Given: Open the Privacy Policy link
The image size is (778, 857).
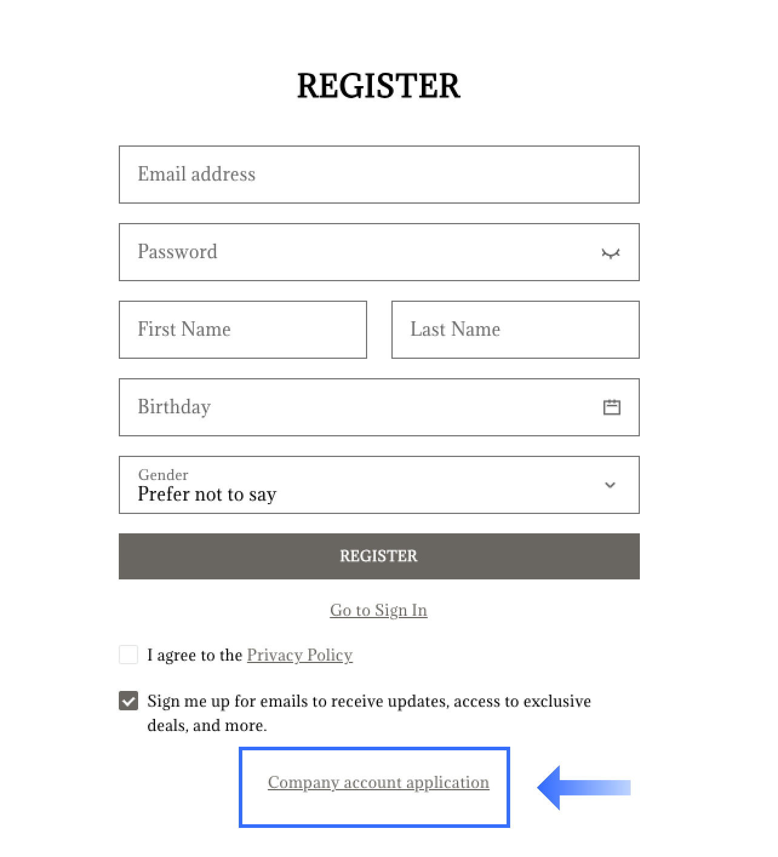Looking at the screenshot, I should coord(299,655).
